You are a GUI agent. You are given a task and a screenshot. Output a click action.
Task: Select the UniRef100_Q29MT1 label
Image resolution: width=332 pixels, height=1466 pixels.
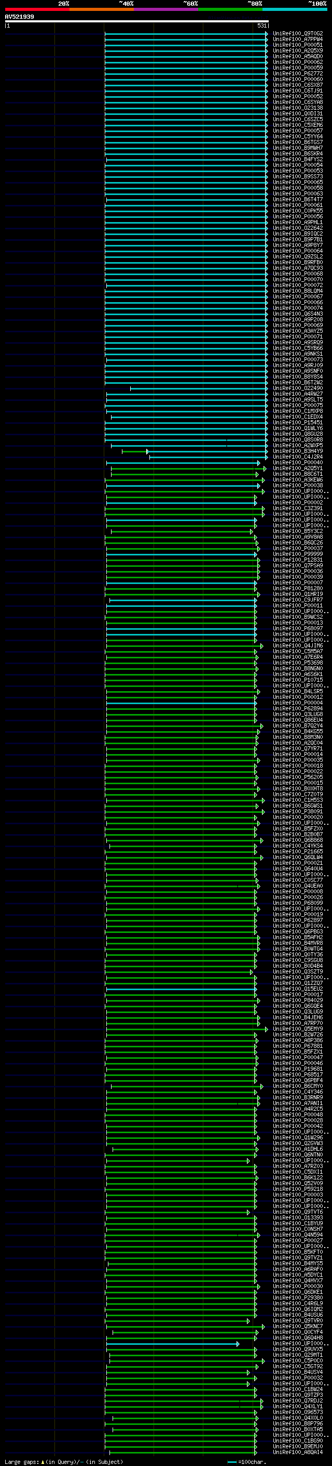click(x=298, y=1355)
